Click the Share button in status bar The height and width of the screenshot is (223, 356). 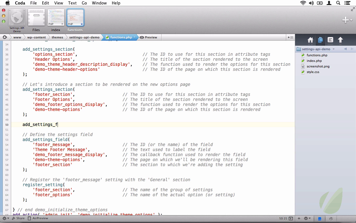18,218
